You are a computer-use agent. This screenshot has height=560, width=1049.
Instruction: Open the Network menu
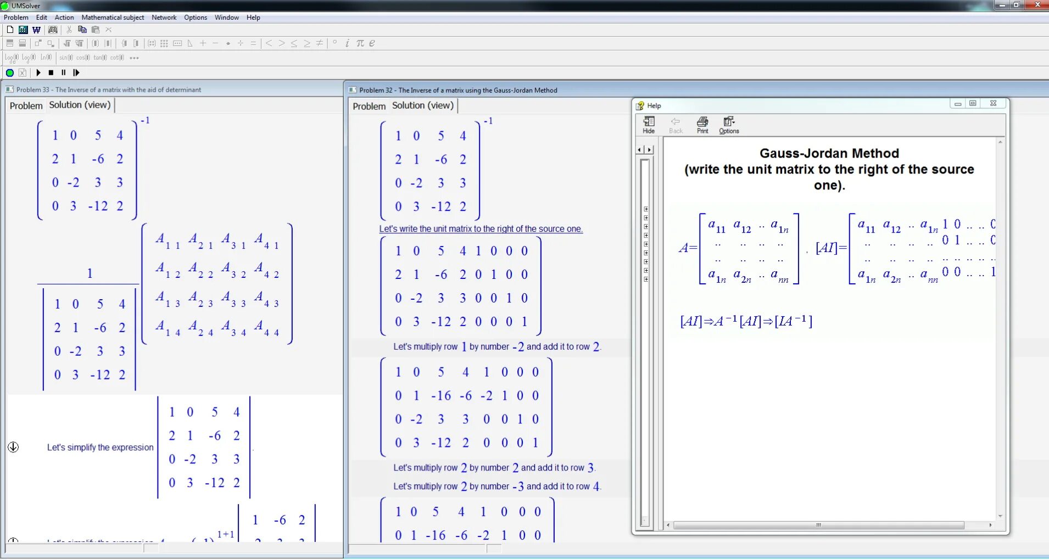click(164, 18)
